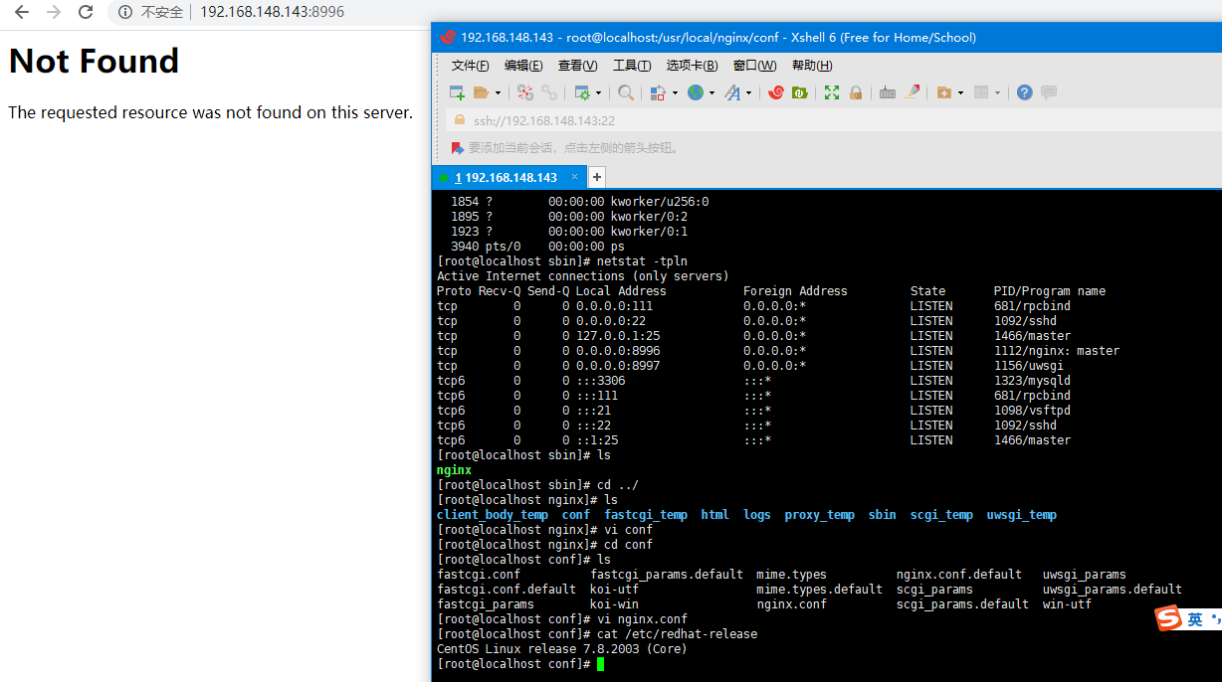Click the New Session icon in Xshell toolbar

pos(457,92)
